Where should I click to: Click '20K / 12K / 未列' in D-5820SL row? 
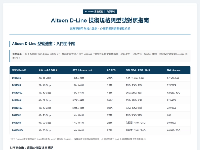pyautogui.click(x=134, y=100)
